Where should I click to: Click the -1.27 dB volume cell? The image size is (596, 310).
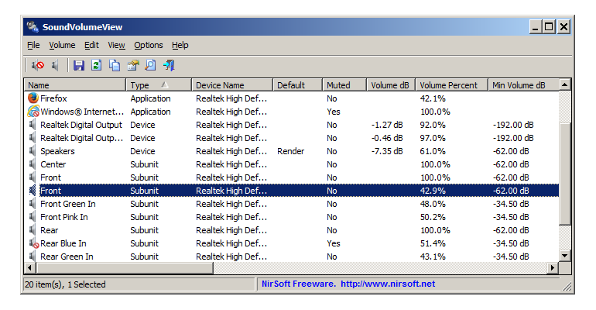coord(387,125)
